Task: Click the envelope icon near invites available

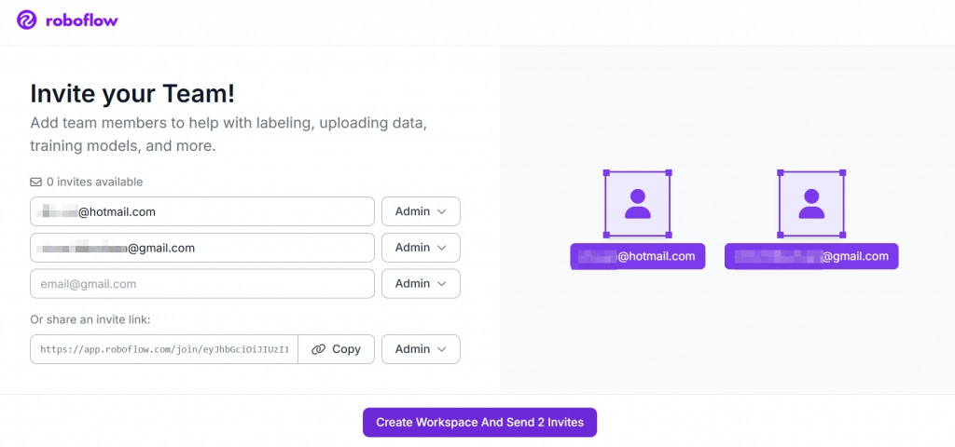Action: pos(36,182)
